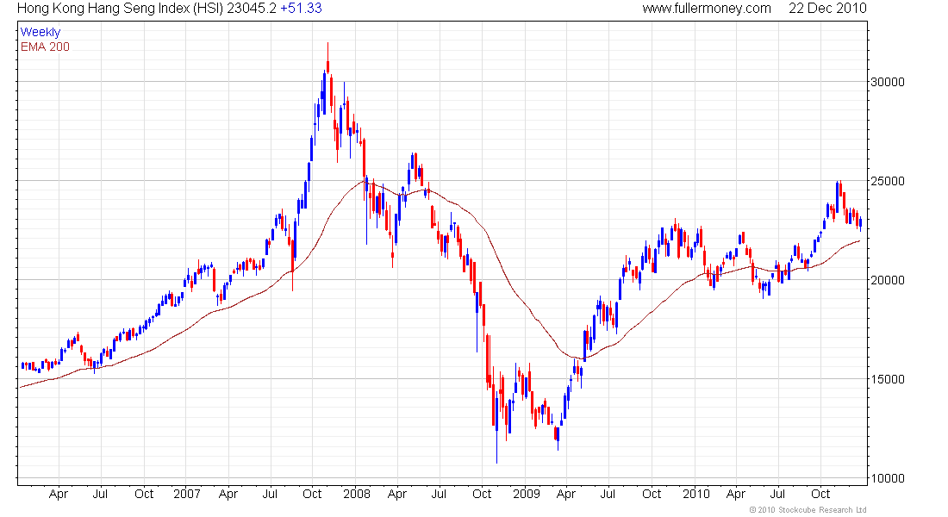Viewport: 948px width, 517px height.
Task: Click the Oct label just before 2007
Action: (144, 494)
